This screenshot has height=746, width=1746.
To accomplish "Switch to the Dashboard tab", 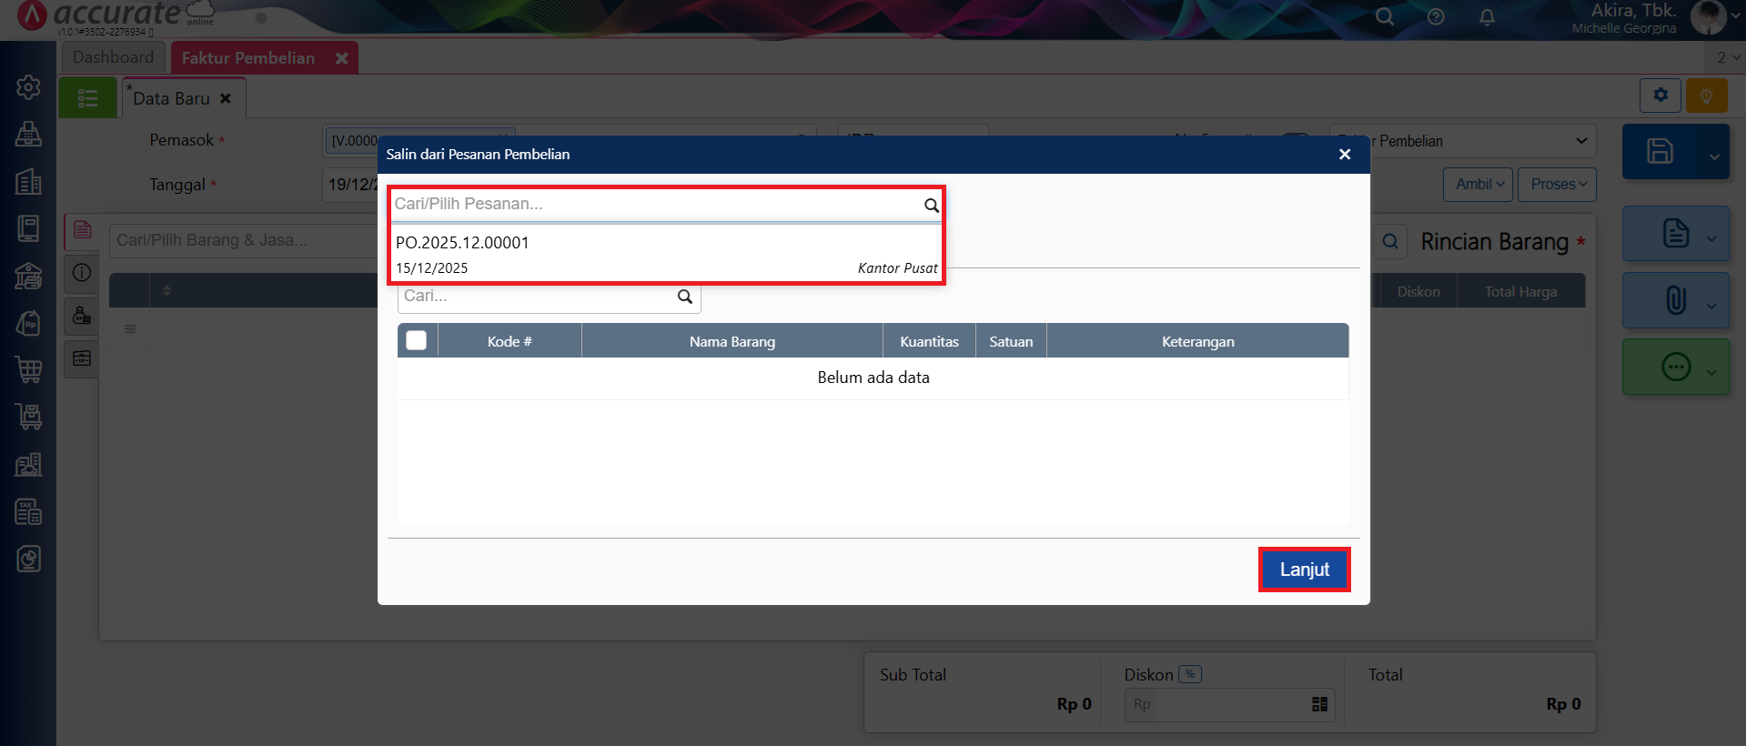I will [x=113, y=57].
